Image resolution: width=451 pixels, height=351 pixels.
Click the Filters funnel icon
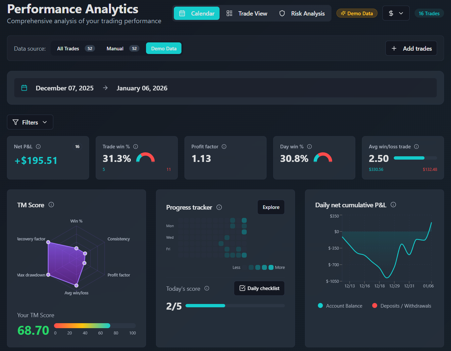coord(15,122)
